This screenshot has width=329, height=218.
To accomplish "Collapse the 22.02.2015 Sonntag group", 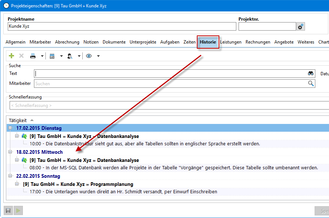I will point(10,176).
